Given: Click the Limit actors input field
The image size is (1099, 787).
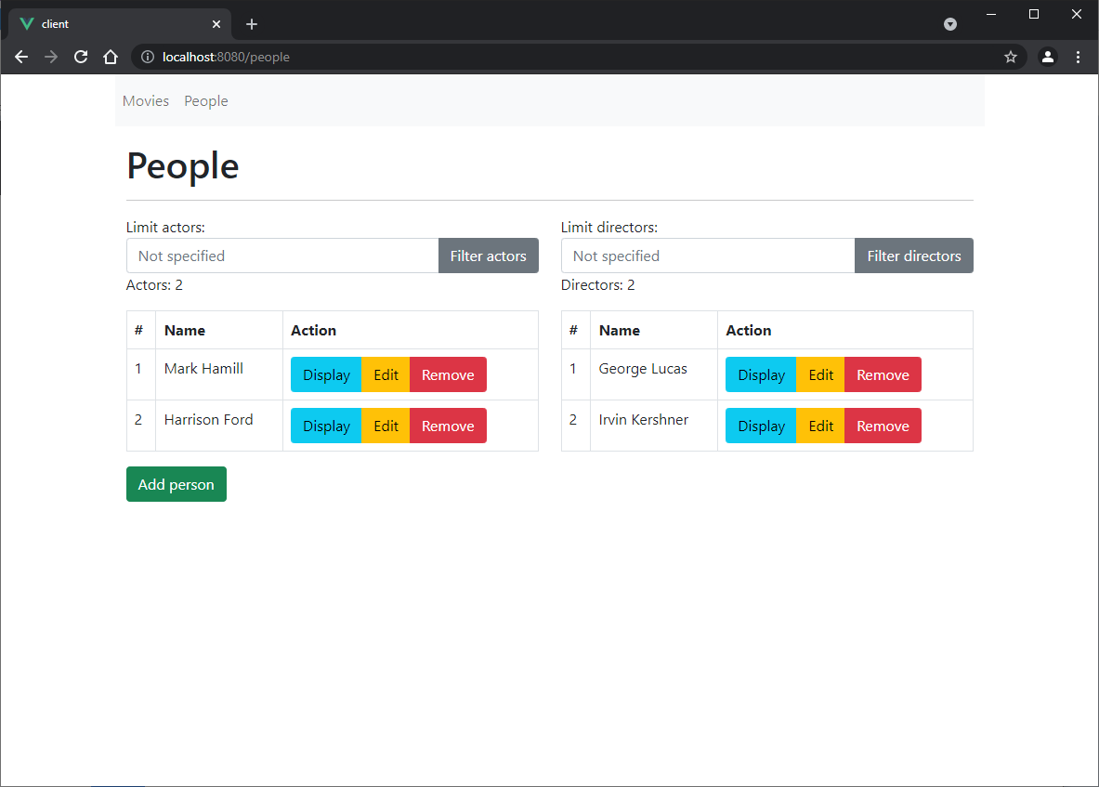Looking at the screenshot, I should point(279,256).
